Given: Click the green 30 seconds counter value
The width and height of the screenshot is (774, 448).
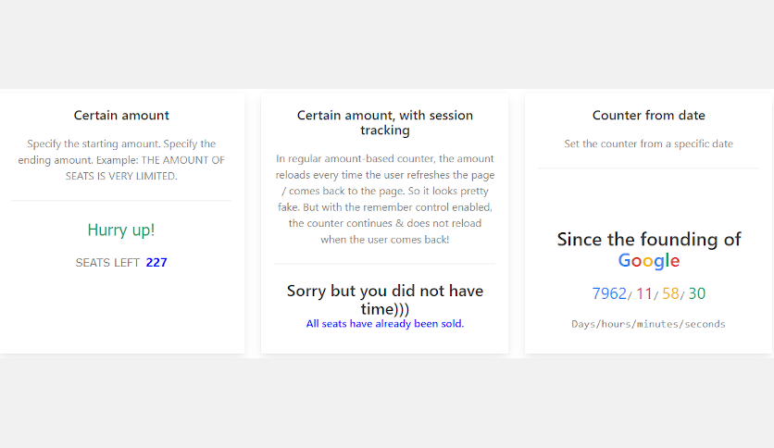Looking at the screenshot, I should coord(696,294).
